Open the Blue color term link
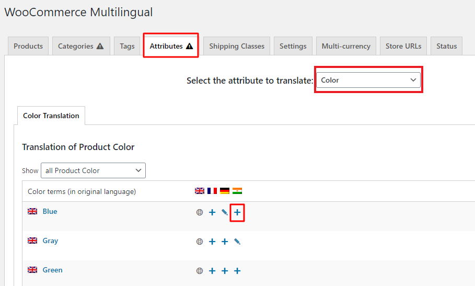475x286 pixels. coord(50,211)
